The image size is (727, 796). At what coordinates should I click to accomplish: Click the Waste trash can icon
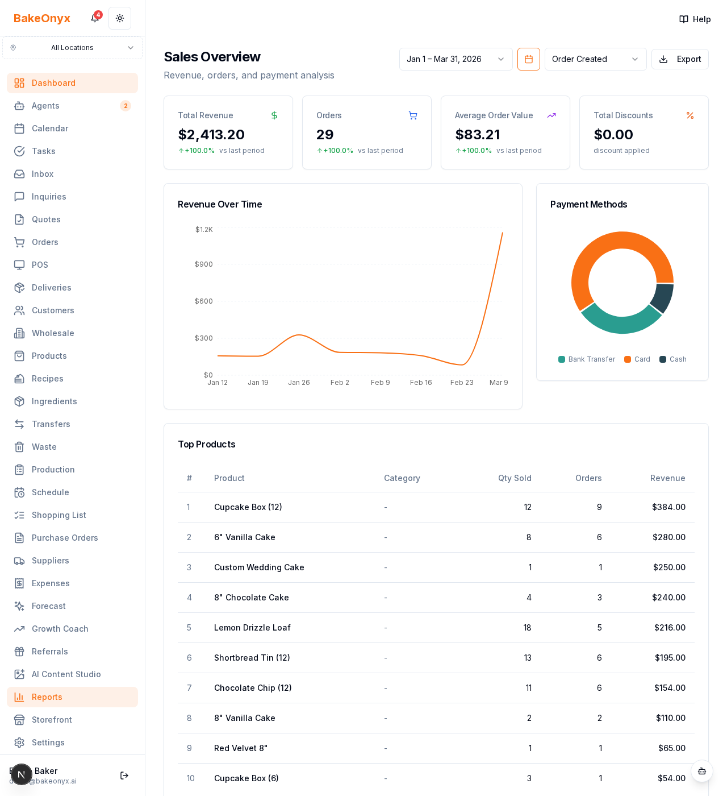coord(19,447)
